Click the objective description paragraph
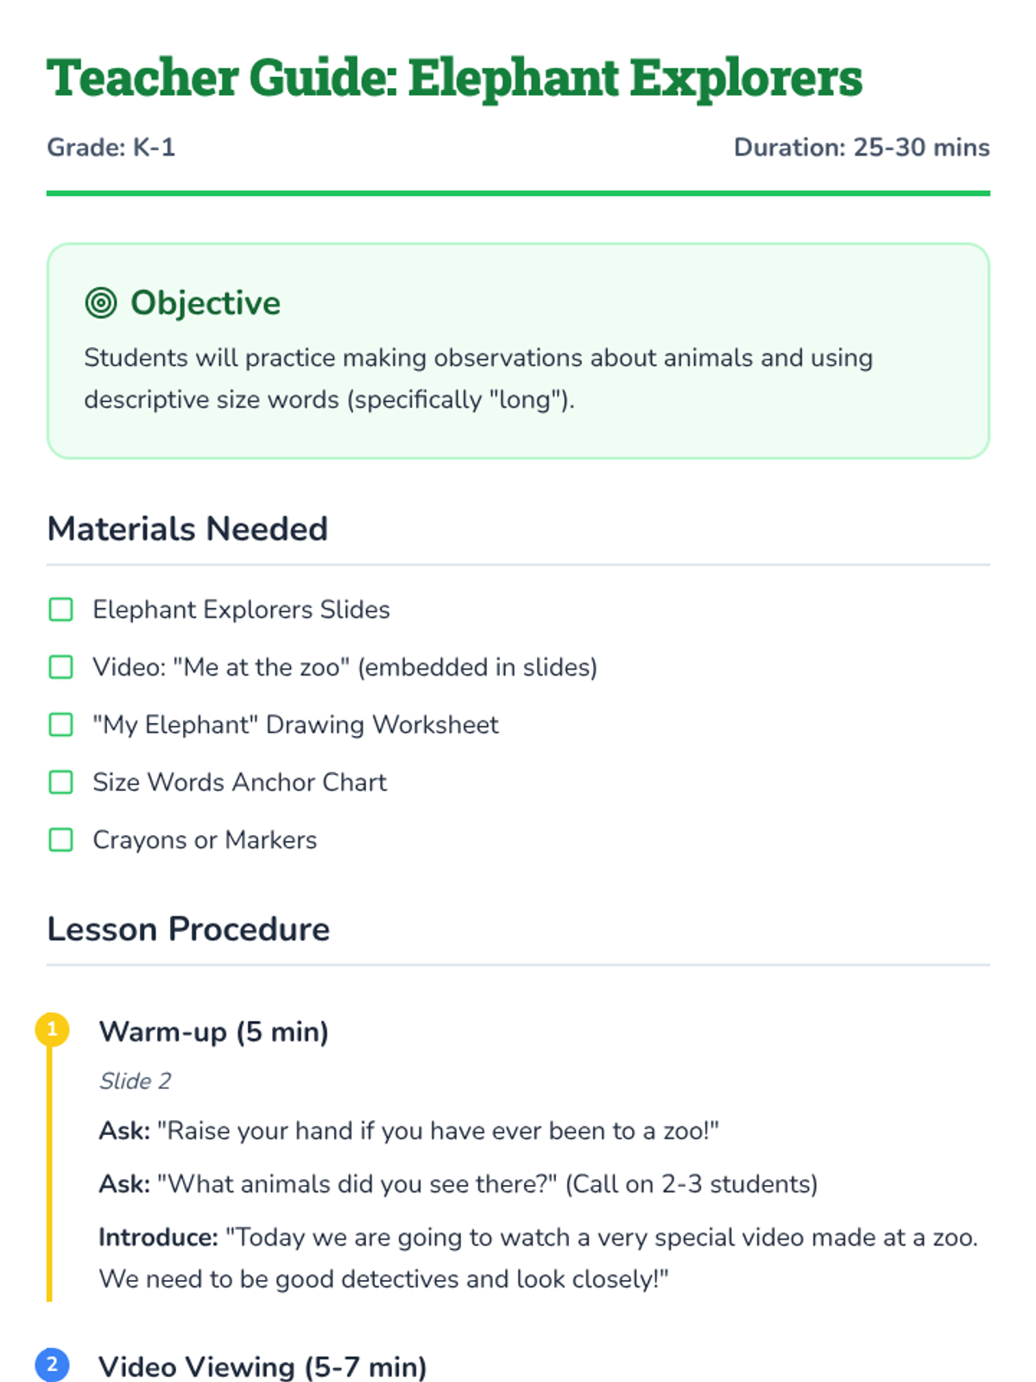Screen dimensions: 1036x1382 tap(478, 378)
